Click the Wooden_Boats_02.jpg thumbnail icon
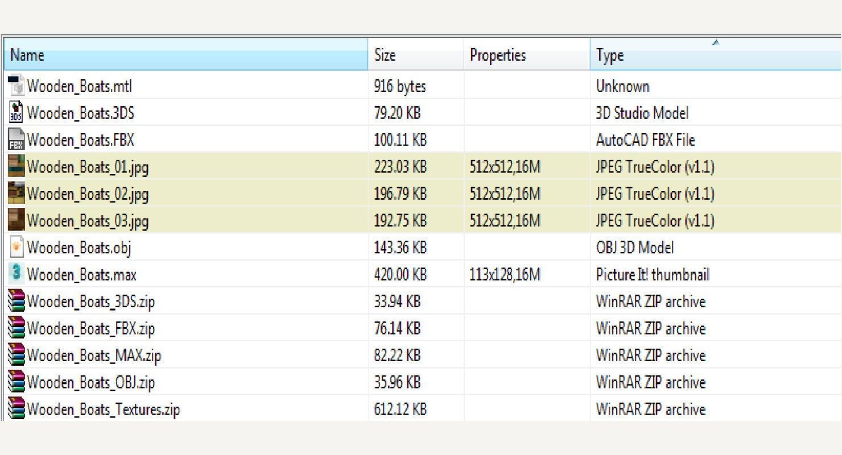 16,194
